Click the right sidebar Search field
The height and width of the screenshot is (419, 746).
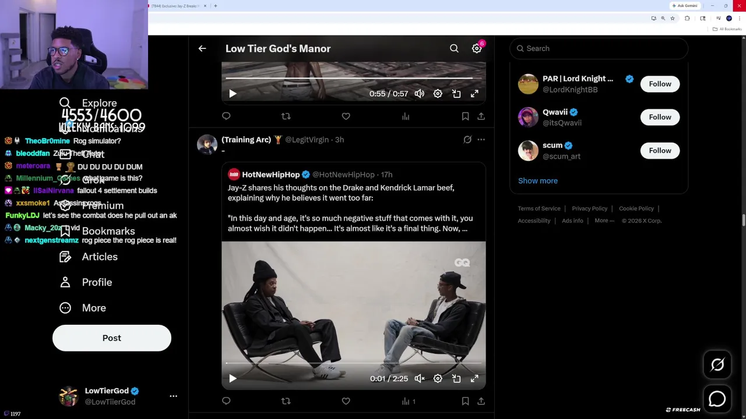(599, 49)
